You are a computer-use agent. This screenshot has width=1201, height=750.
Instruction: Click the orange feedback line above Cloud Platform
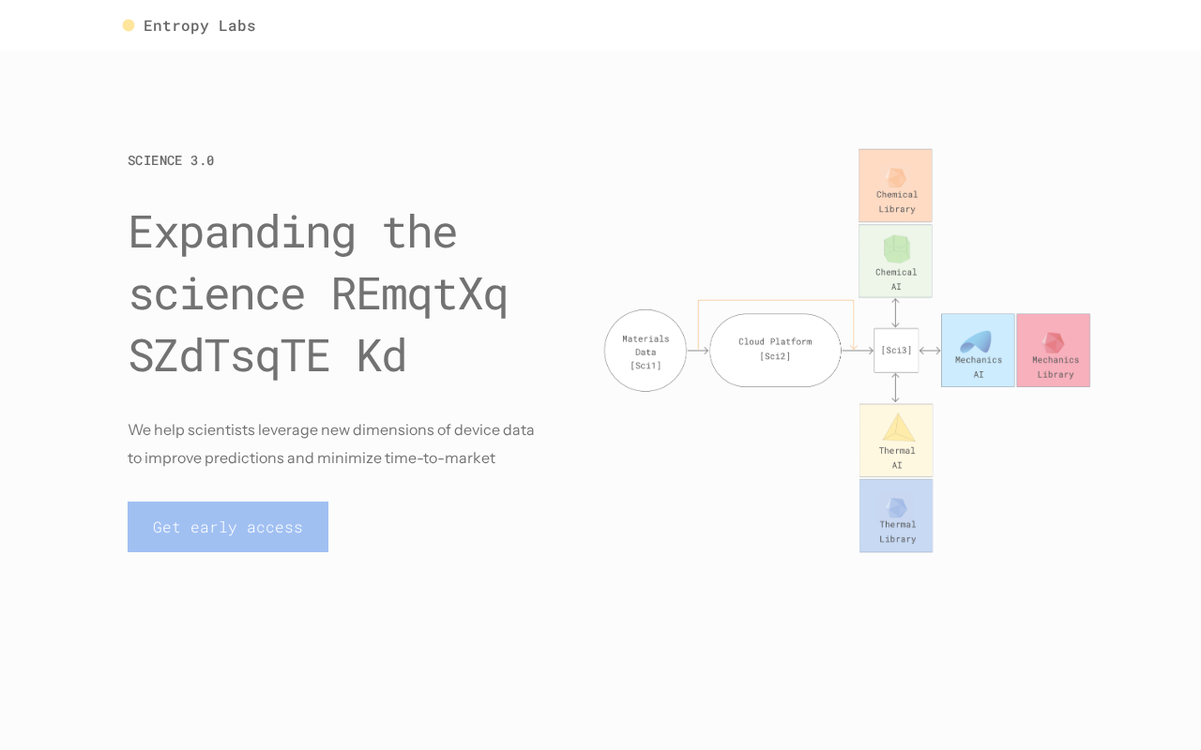(776, 301)
